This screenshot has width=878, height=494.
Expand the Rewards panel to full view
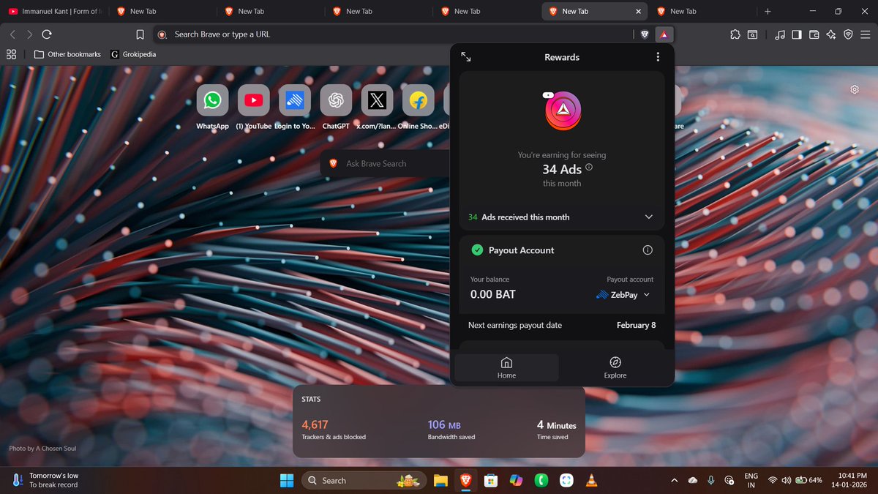[466, 57]
